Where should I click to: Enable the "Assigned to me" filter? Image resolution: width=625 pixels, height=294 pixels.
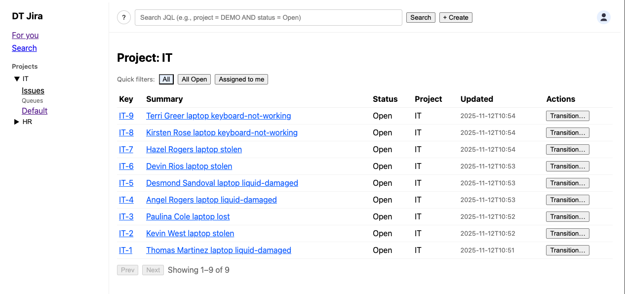pyautogui.click(x=241, y=79)
